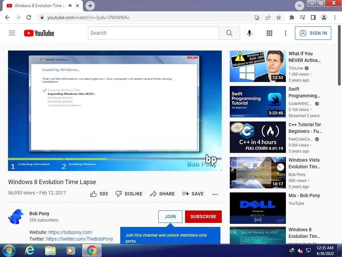The image size is (342, 257).
Task: Open Mix - Bob Pony Dell thumbnail
Action: tap(258, 208)
